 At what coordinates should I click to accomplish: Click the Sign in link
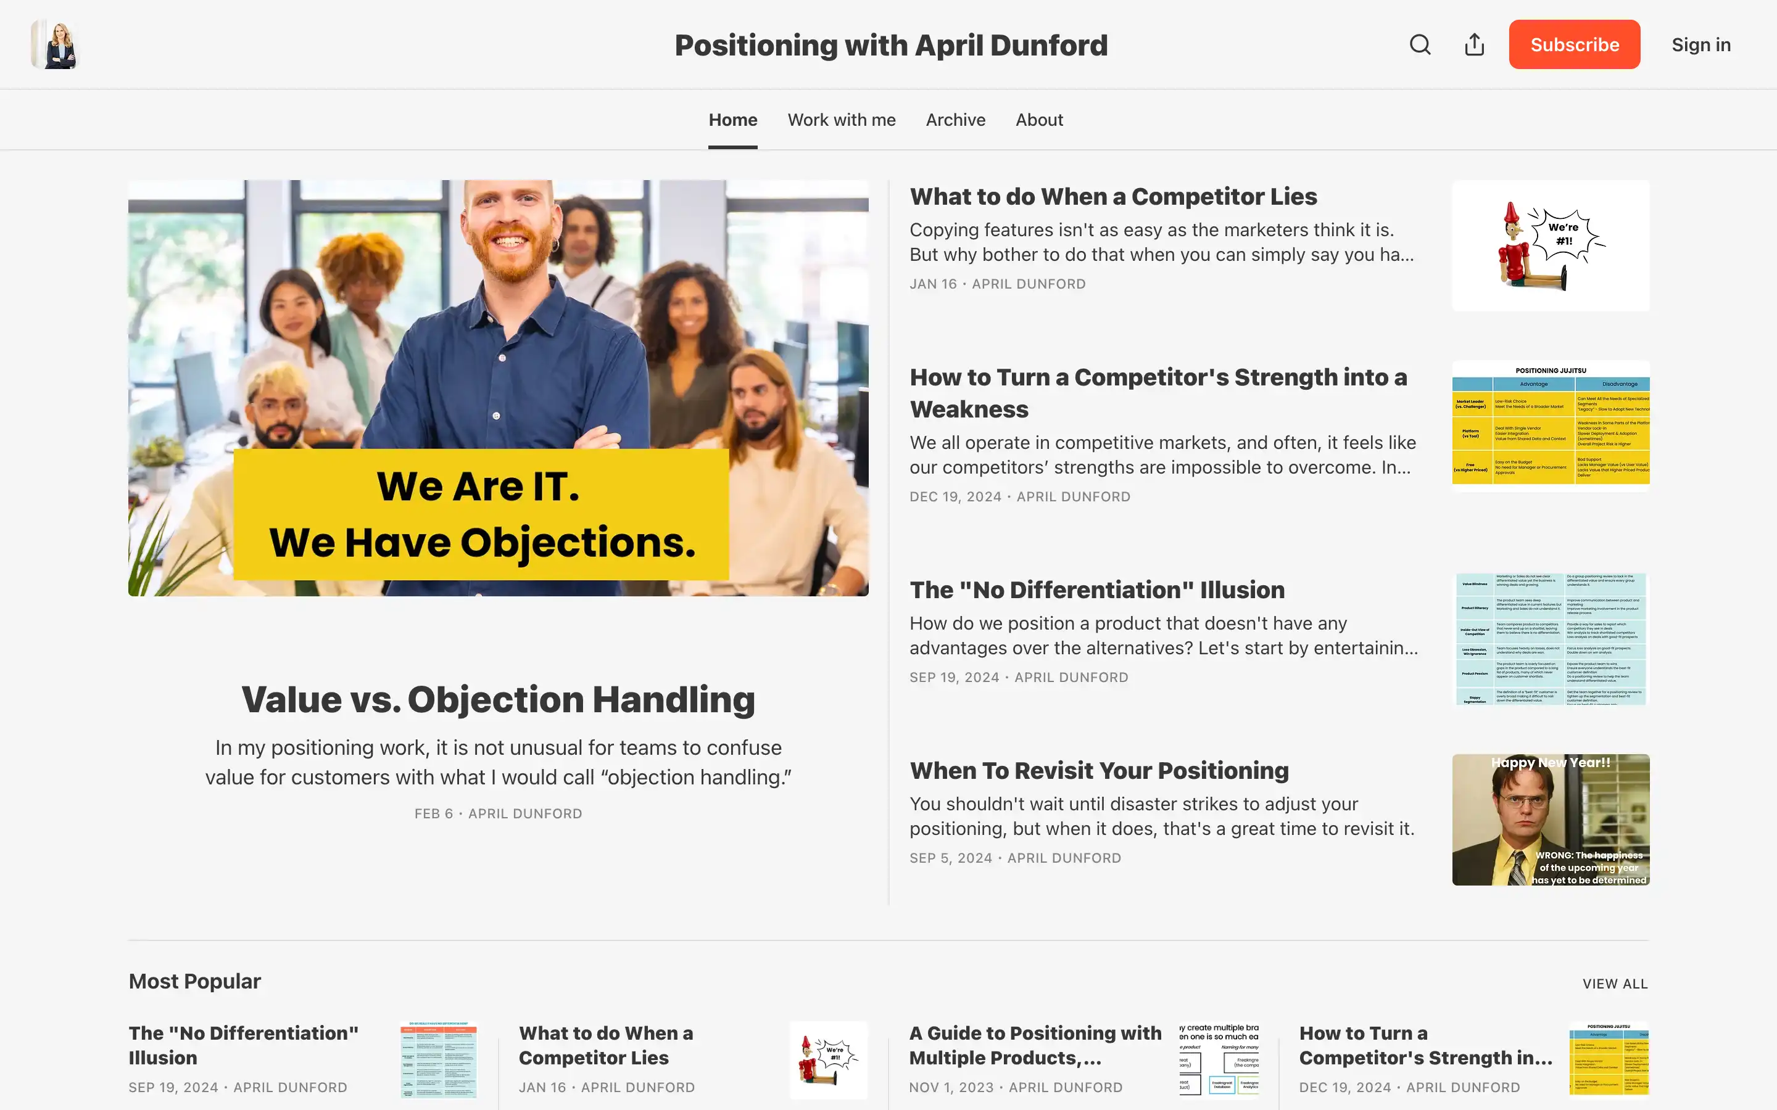[1700, 45]
